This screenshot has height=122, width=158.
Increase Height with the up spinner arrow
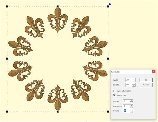134,84
